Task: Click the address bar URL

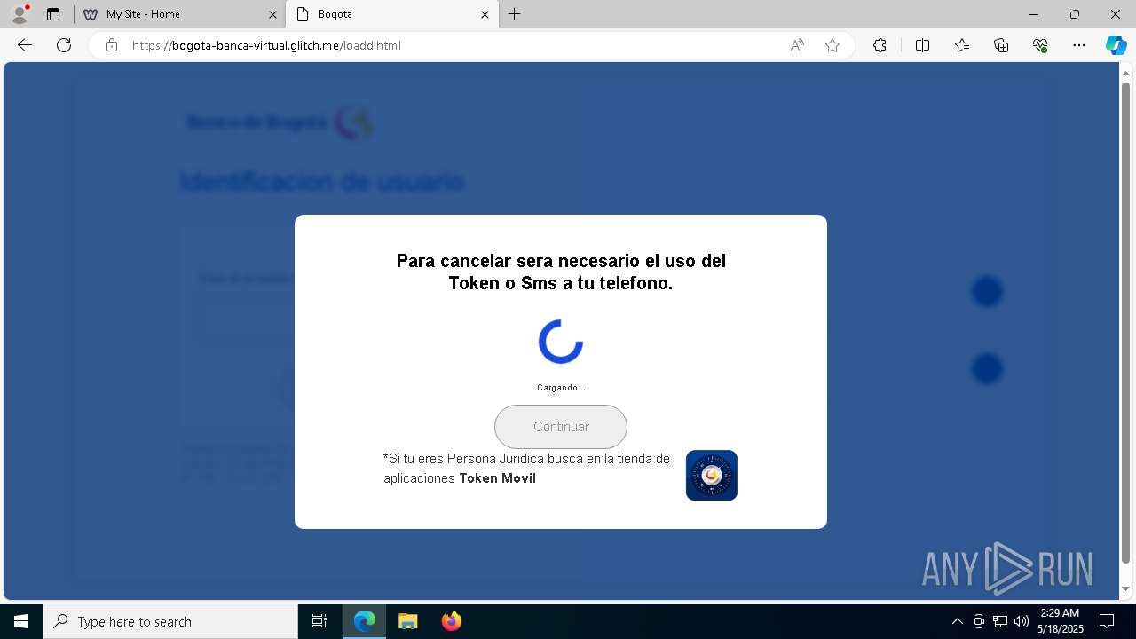Action: pos(266,45)
